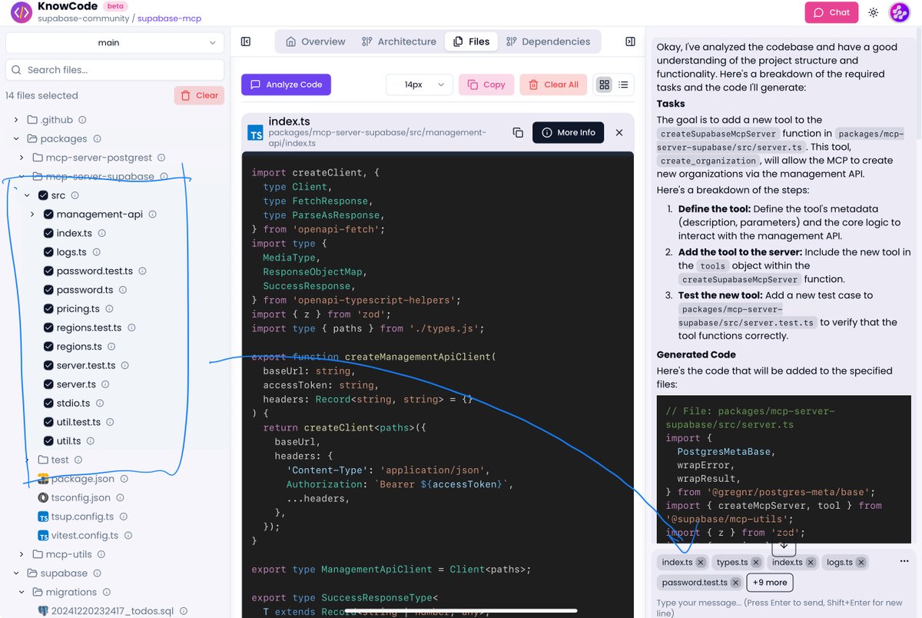
Task: Remove the types.ts chip
Action: (x=756, y=563)
